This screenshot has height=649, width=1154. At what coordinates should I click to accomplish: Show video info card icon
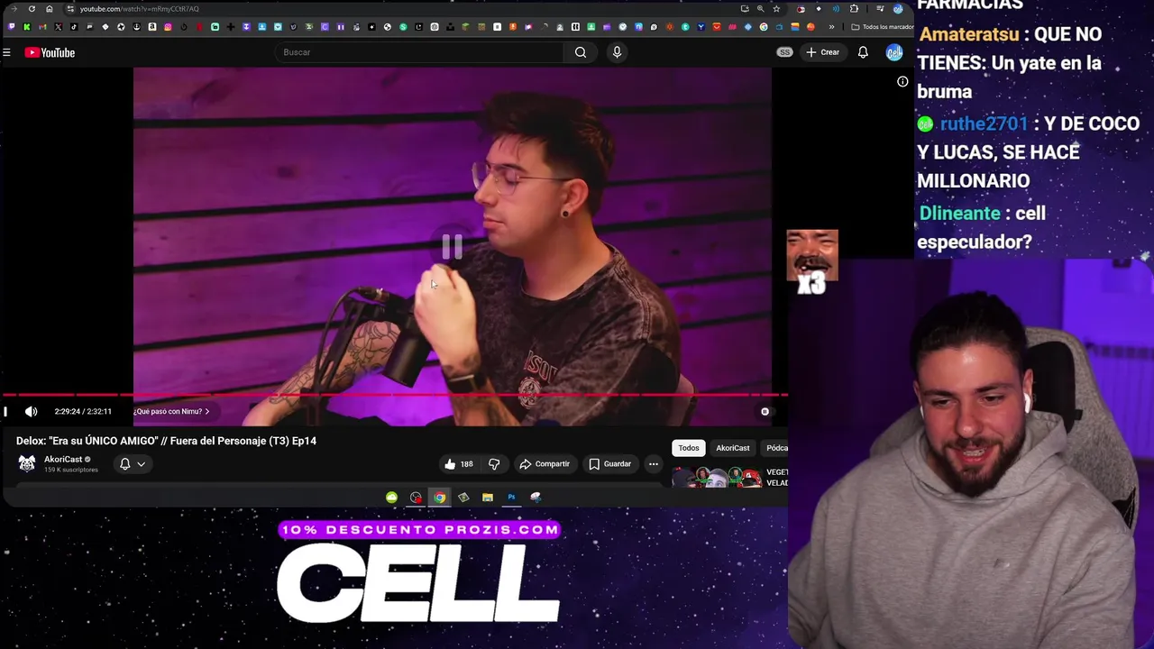click(x=902, y=82)
